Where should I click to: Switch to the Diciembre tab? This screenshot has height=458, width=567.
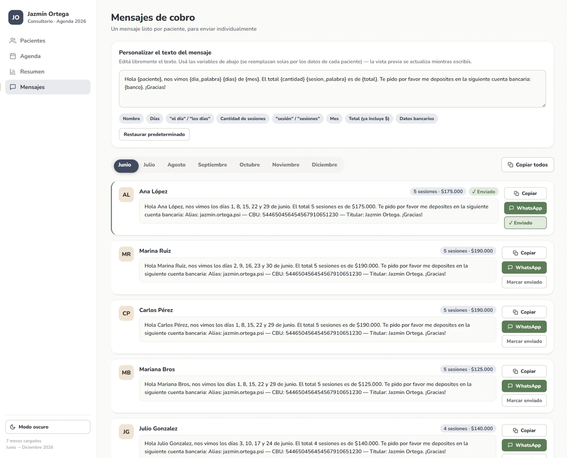tap(324, 165)
